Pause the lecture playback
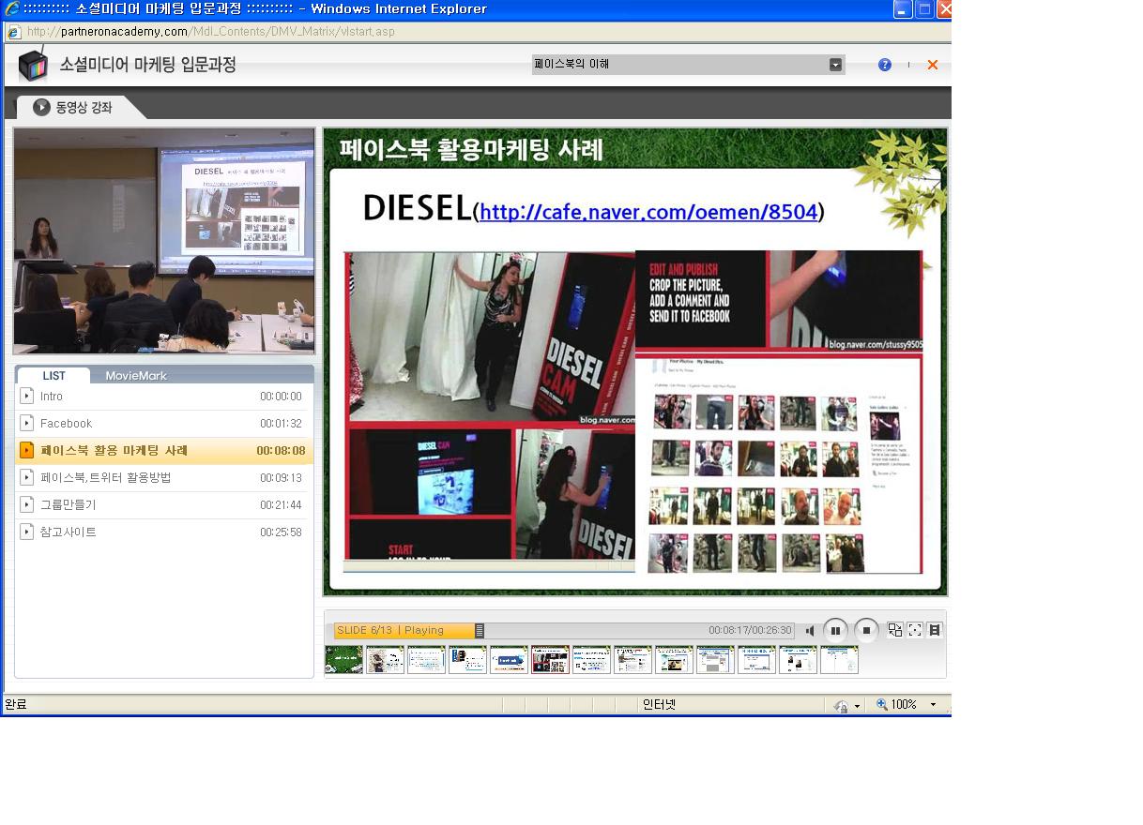 point(835,631)
